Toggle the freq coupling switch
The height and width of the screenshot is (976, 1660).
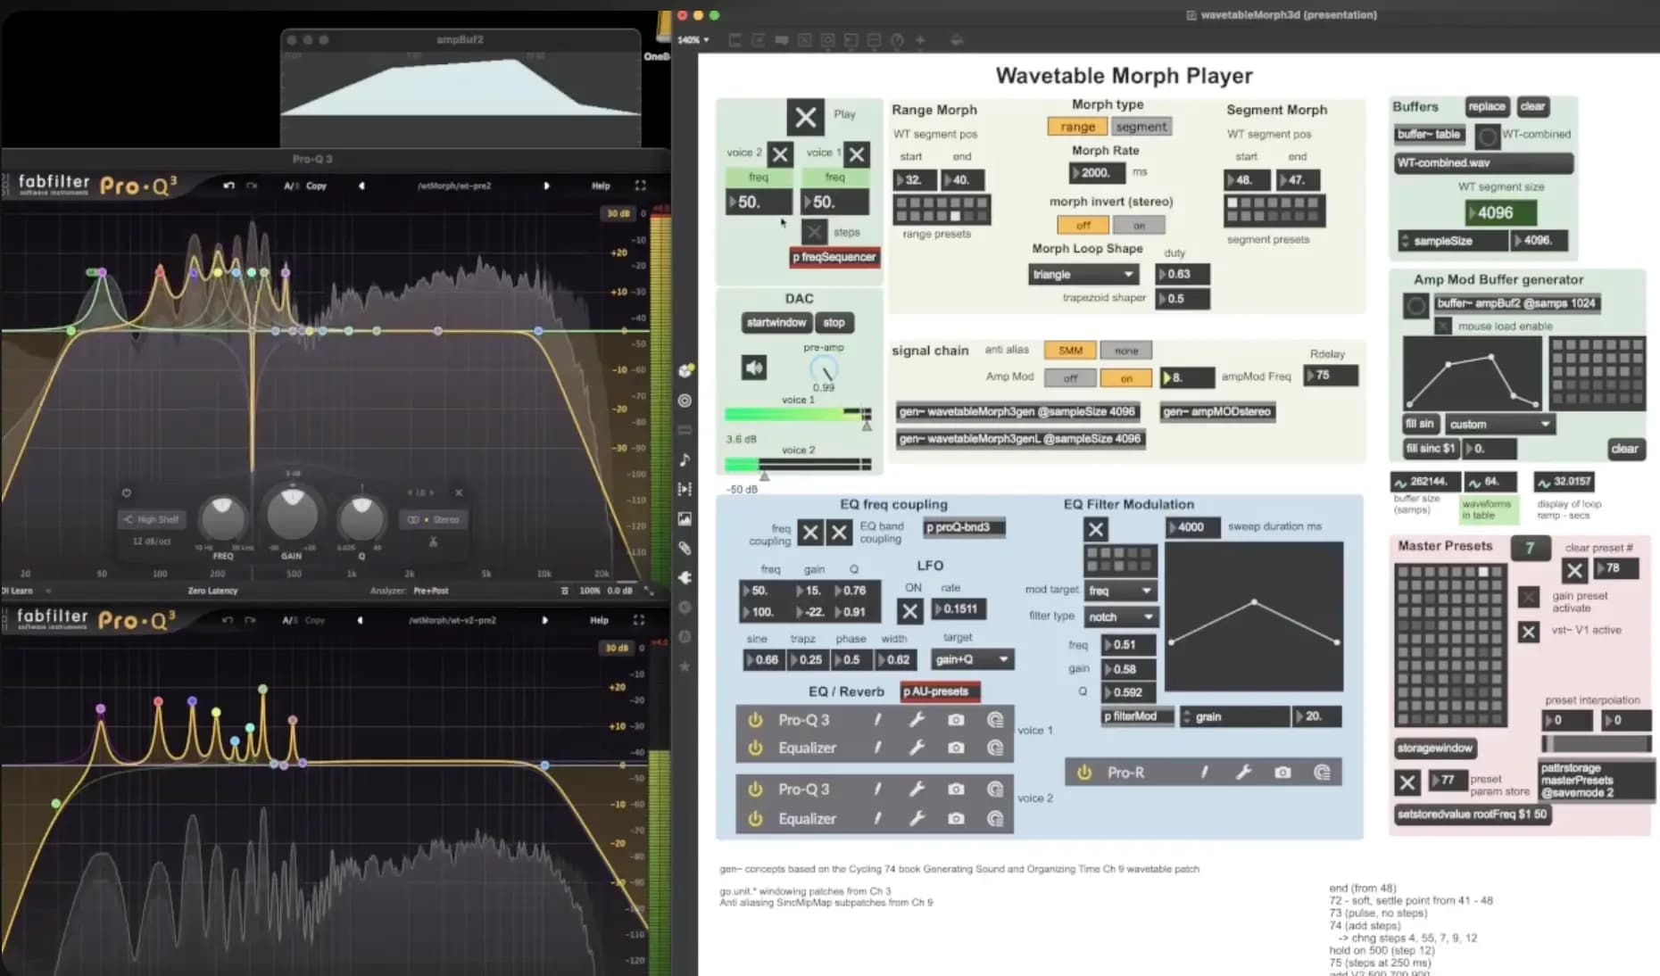[809, 533]
